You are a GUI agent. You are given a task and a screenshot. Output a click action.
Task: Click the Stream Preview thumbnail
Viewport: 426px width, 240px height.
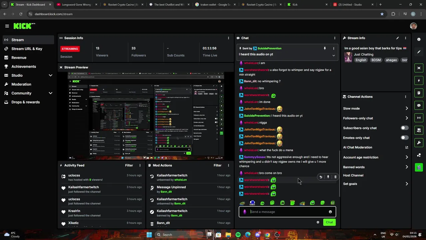click(146, 116)
